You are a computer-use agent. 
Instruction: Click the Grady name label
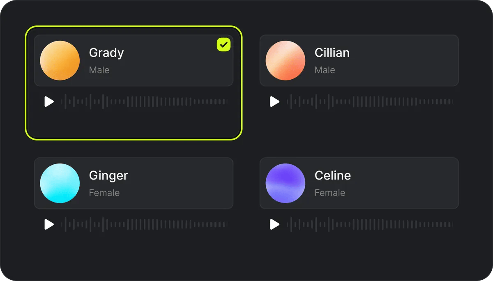click(x=106, y=53)
